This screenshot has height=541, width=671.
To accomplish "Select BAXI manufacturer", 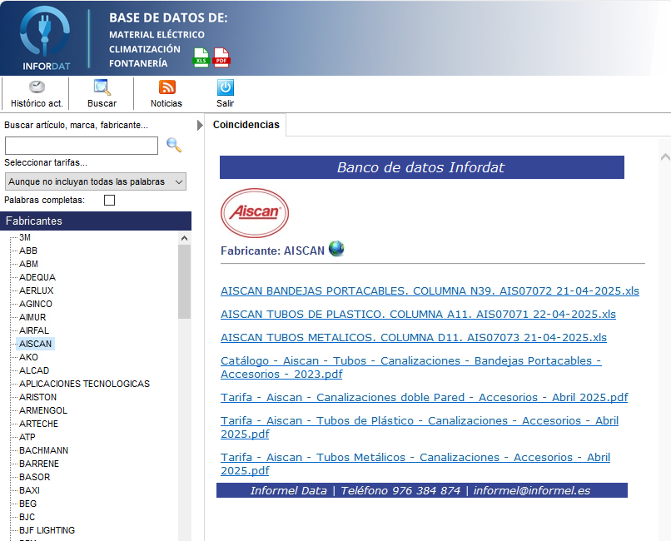I will 29,489.
